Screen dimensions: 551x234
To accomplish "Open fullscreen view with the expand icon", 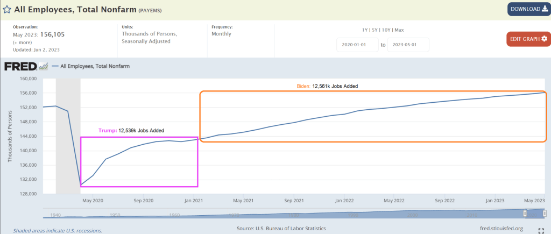I will pos(541,230).
